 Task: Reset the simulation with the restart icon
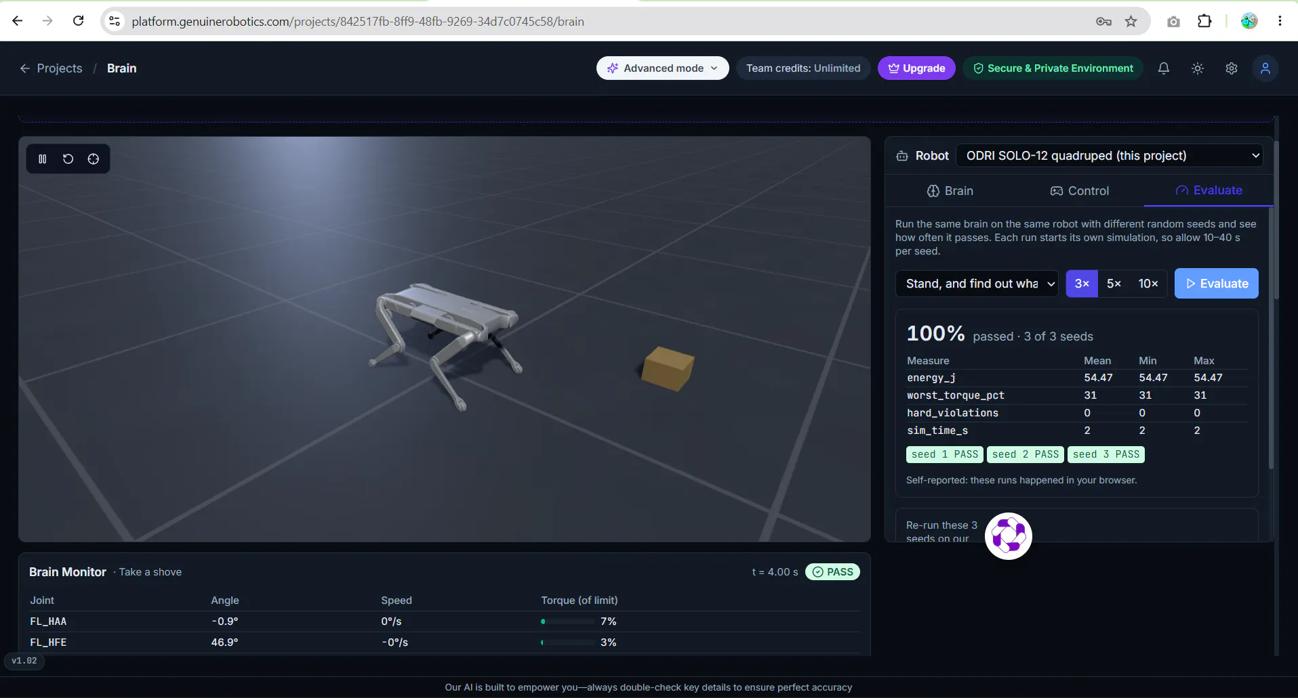pos(68,159)
